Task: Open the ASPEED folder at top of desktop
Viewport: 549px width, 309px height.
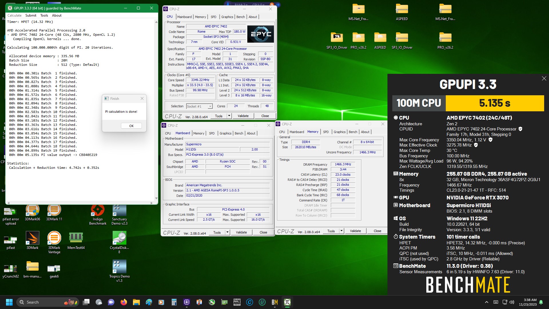Action: point(402,12)
